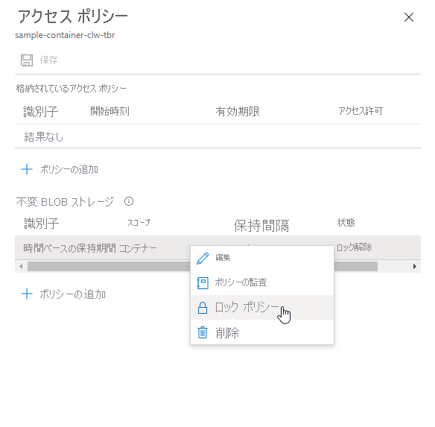Click 識別子 header in immutable blob table
Viewport: 435px width, 427px height.
point(41,224)
